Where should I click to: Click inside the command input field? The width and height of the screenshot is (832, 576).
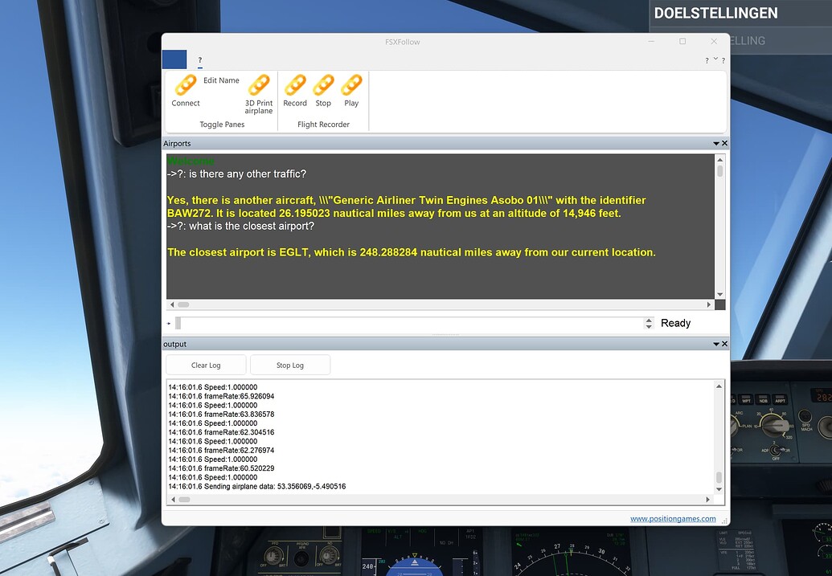[x=402, y=323]
